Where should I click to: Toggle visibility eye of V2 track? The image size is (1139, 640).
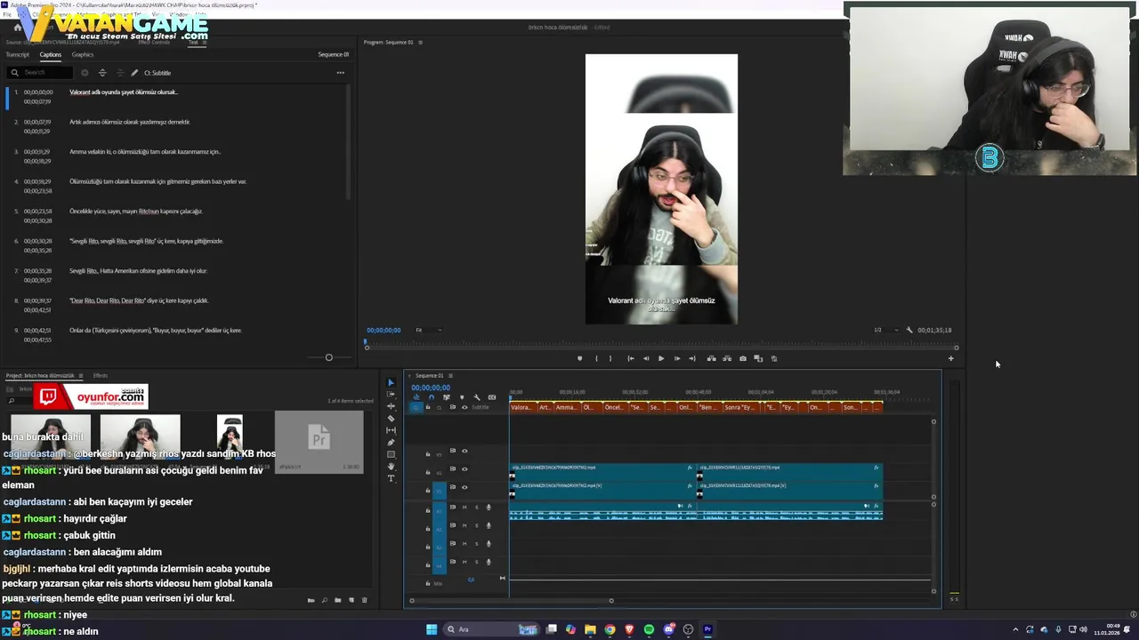[464, 469]
